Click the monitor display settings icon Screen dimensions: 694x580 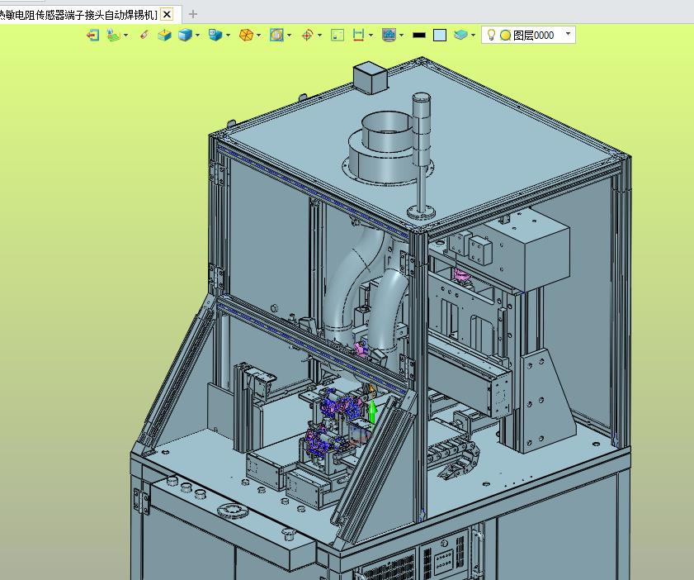tap(389, 35)
